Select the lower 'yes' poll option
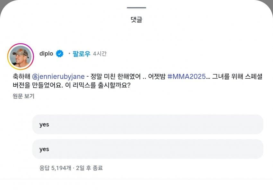This screenshot has height=190, width=273. pyautogui.click(x=148, y=149)
